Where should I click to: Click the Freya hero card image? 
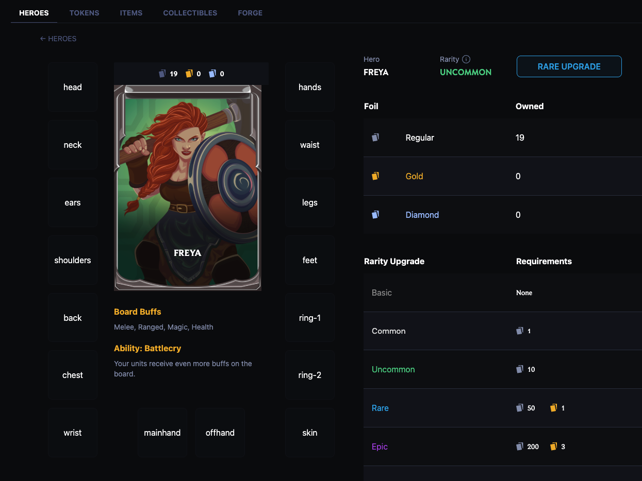pos(188,188)
